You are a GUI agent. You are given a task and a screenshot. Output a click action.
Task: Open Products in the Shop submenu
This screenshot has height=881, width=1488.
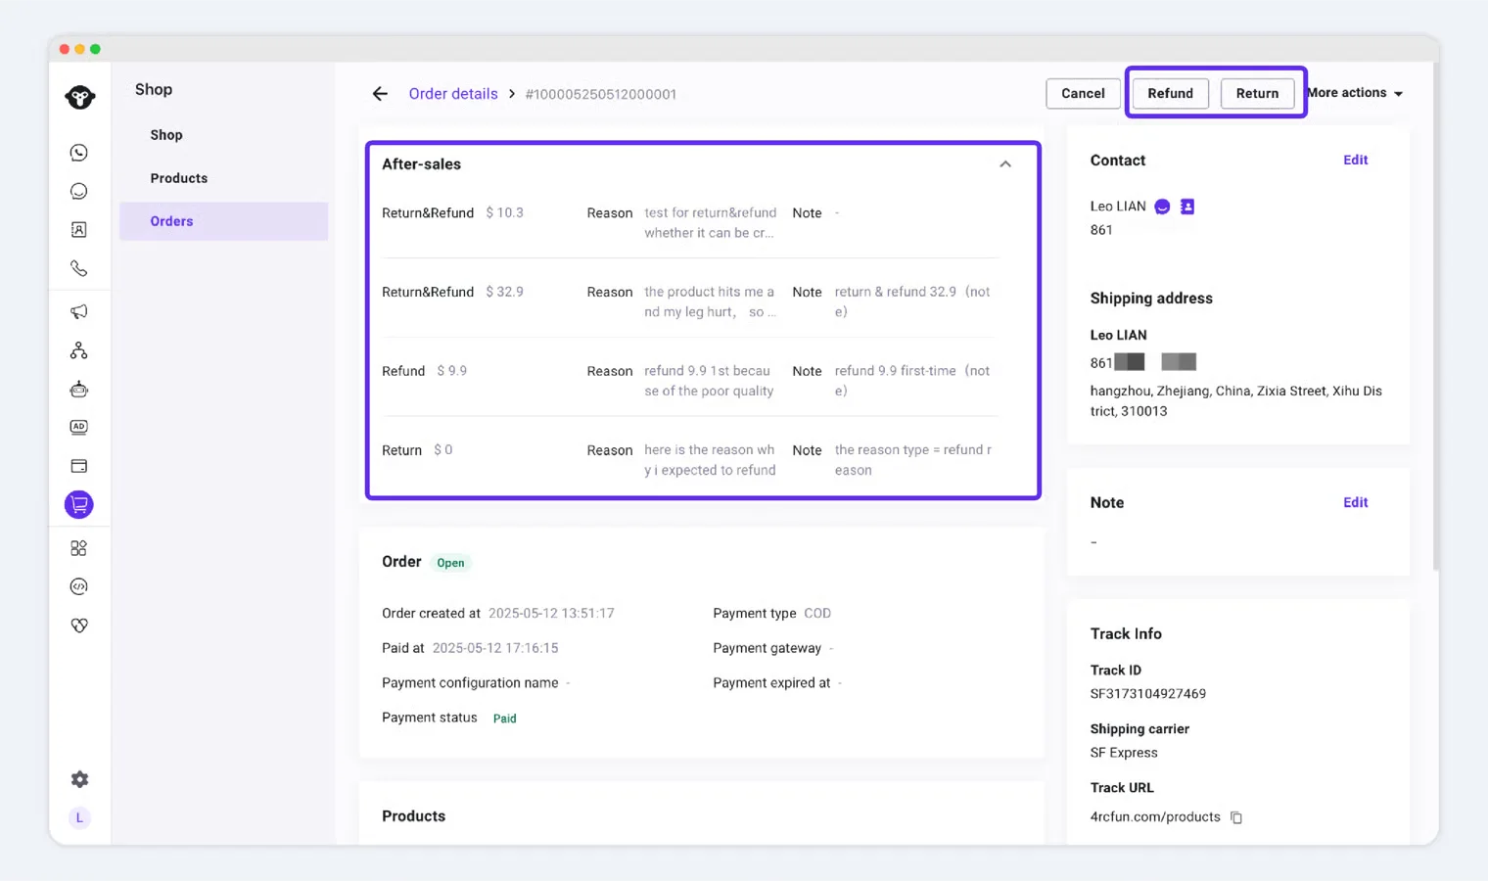(179, 178)
